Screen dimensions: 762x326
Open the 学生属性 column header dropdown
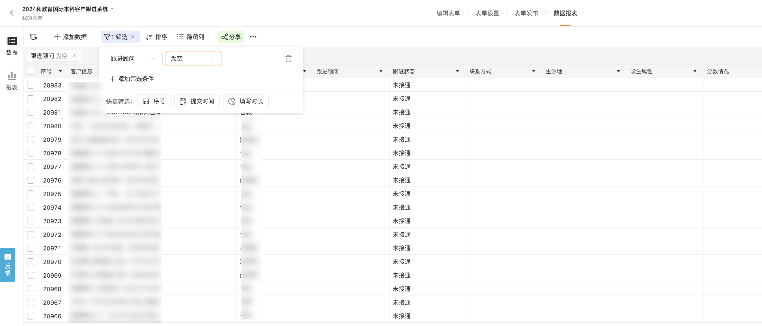tap(695, 71)
